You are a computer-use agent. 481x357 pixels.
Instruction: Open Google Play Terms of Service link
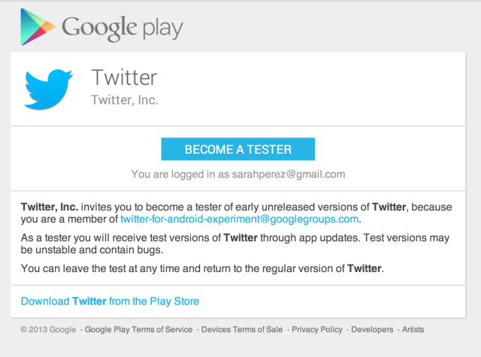pyautogui.click(x=138, y=329)
